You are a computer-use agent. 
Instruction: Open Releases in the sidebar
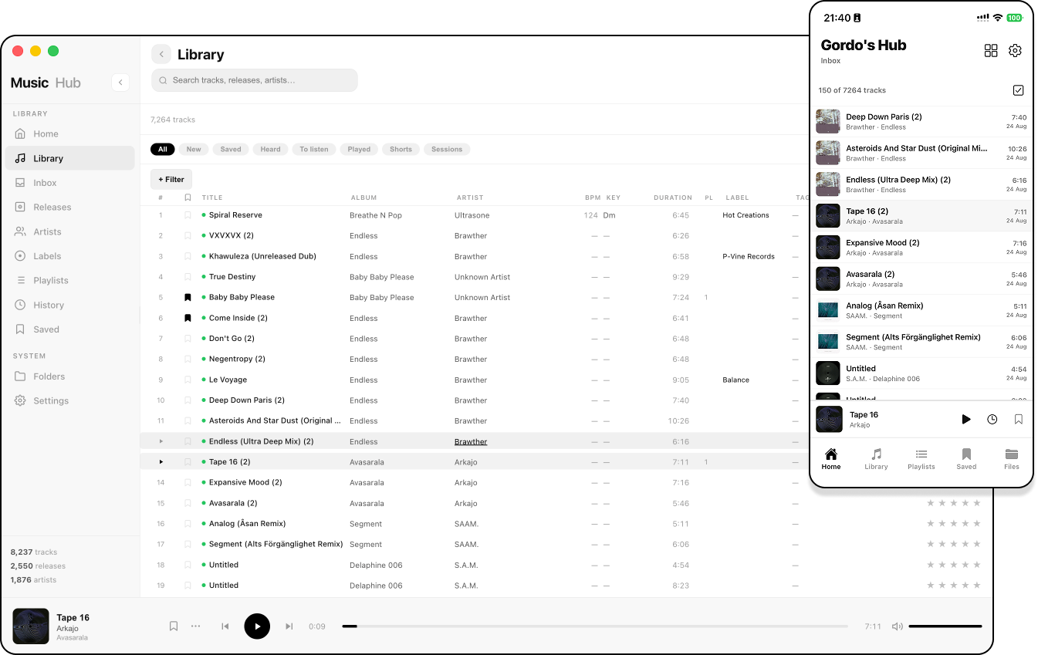coord(70,208)
